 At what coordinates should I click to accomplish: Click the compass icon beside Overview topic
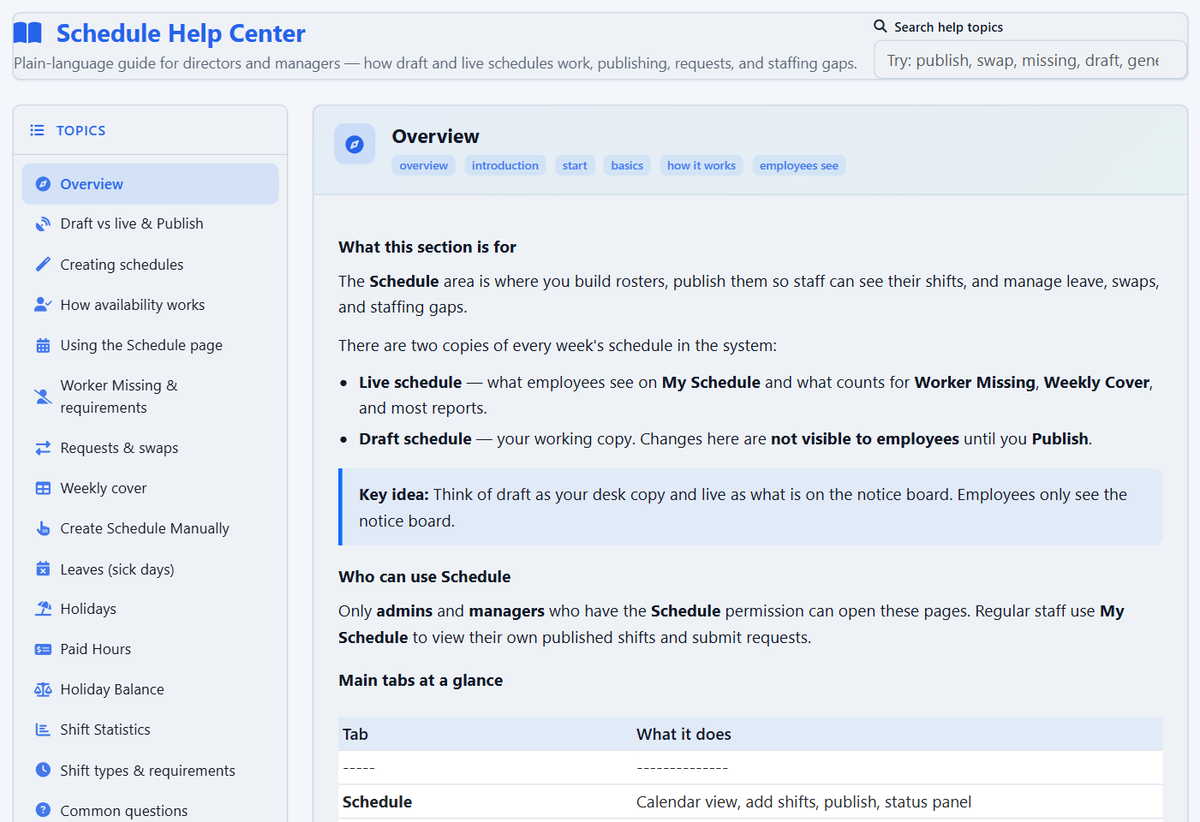43,184
